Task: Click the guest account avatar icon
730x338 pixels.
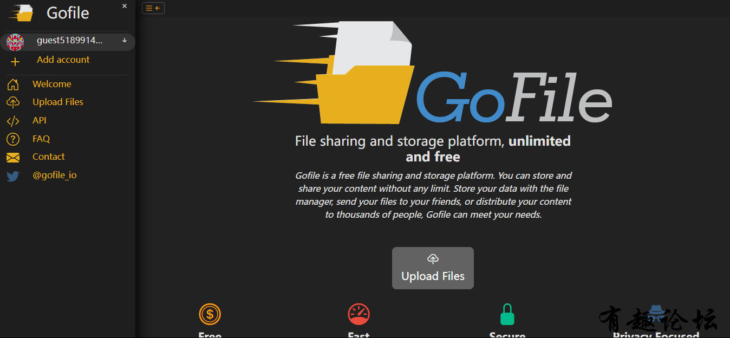Action: [x=15, y=42]
